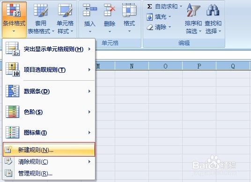Select 数据条(D) menu item
The width and height of the screenshot is (251, 182).
[x=49, y=91]
